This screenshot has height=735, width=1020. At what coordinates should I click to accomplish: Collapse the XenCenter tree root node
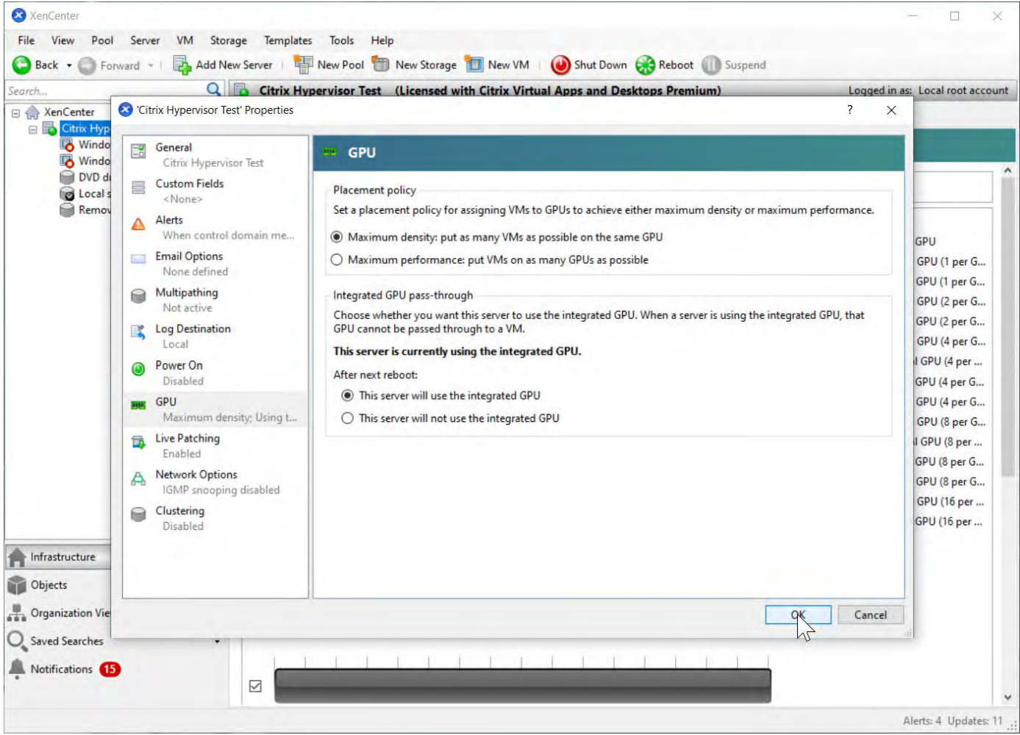[15, 113]
